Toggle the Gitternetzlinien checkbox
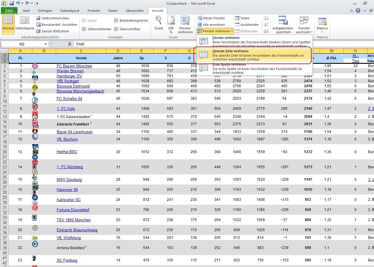 pos(84,29)
